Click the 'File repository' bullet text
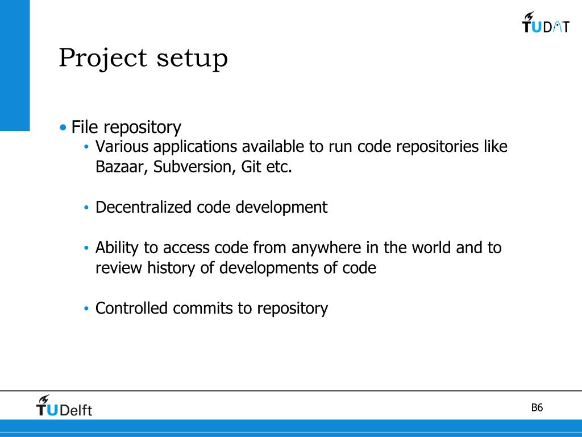This screenshot has height=437, width=582. (126, 127)
